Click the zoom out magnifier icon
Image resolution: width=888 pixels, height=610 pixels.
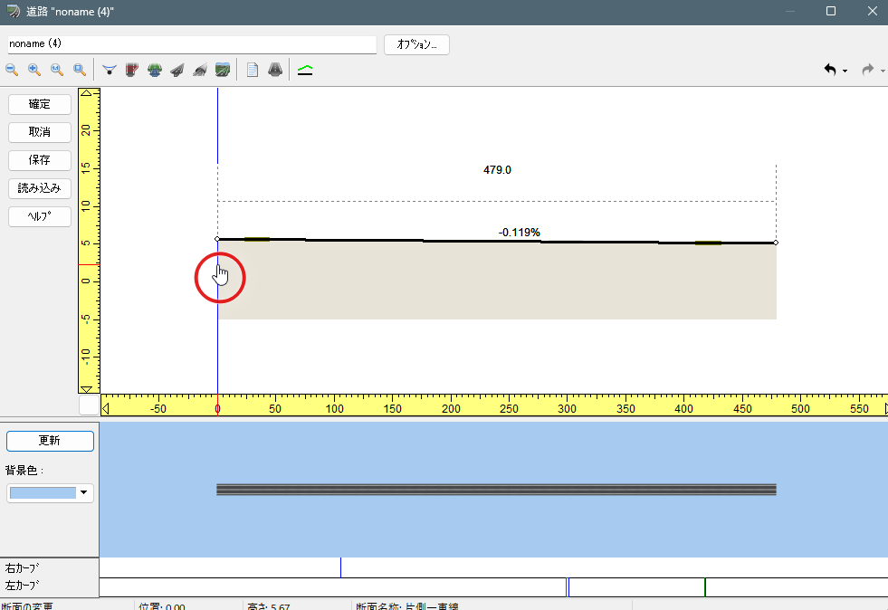(12, 71)
